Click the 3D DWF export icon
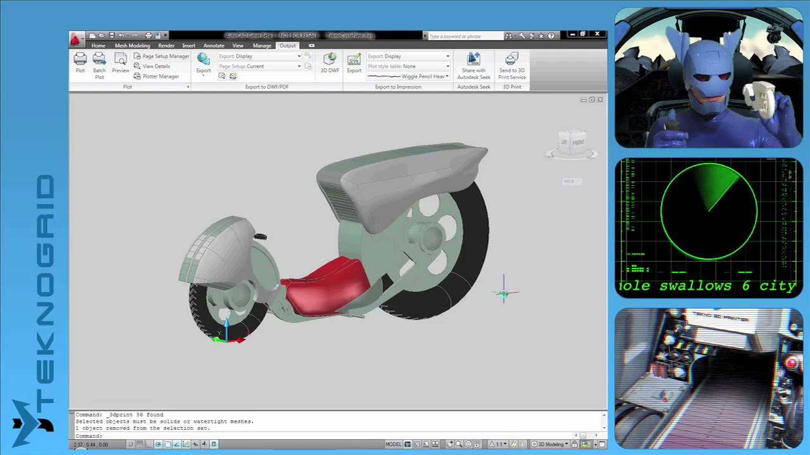Viewport: 810px width, 455px height. click(x=330, y=62)
